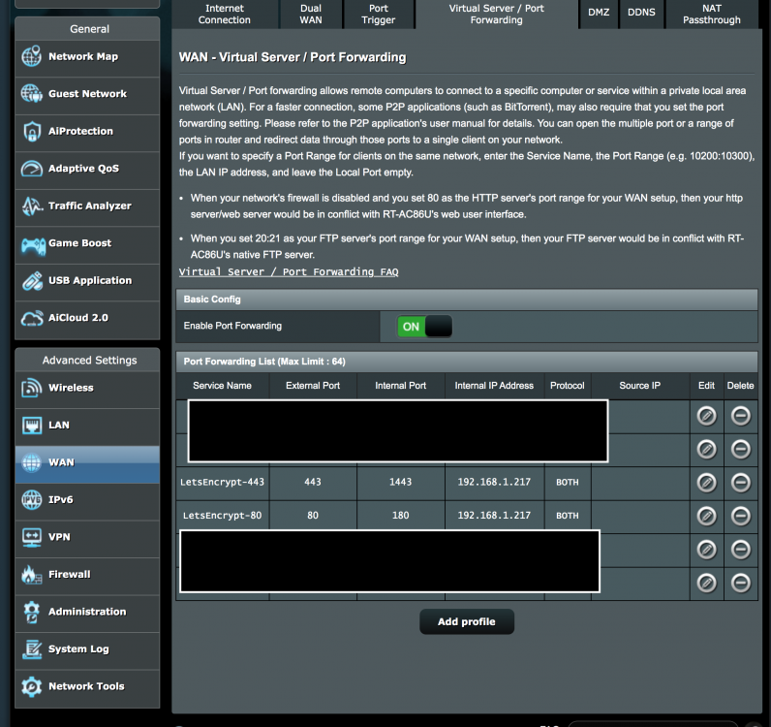Screen dimensions: 771x727
Task: Select Virtual Server / Port Forwarding tab
Action: [496, 15]
